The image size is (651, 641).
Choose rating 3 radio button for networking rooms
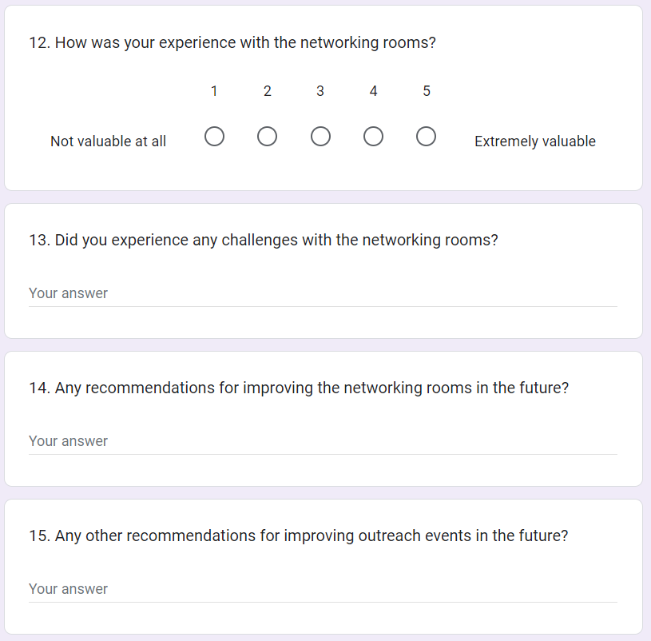pyautogui.click(x=320, y=137)
